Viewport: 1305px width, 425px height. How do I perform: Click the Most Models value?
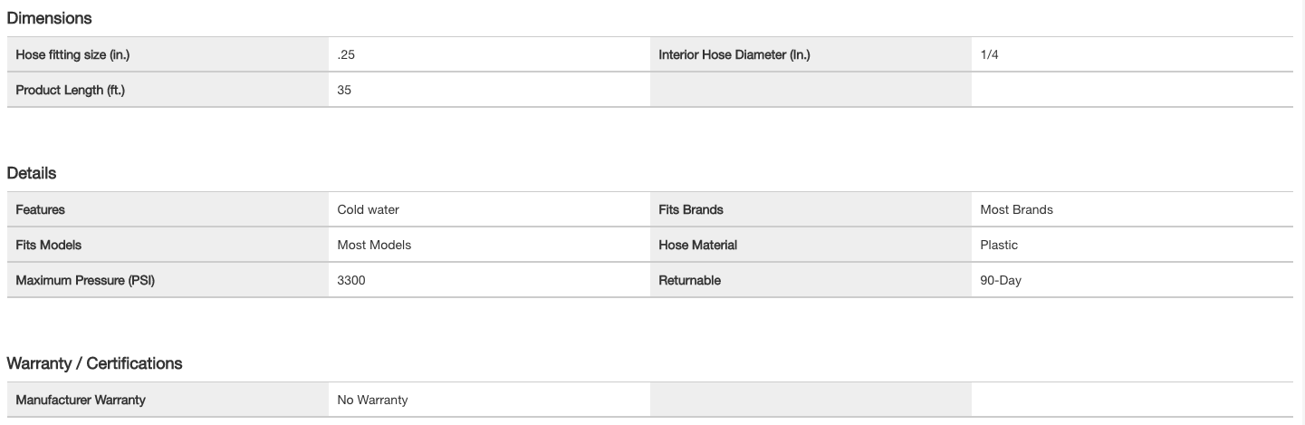point(373,245)
